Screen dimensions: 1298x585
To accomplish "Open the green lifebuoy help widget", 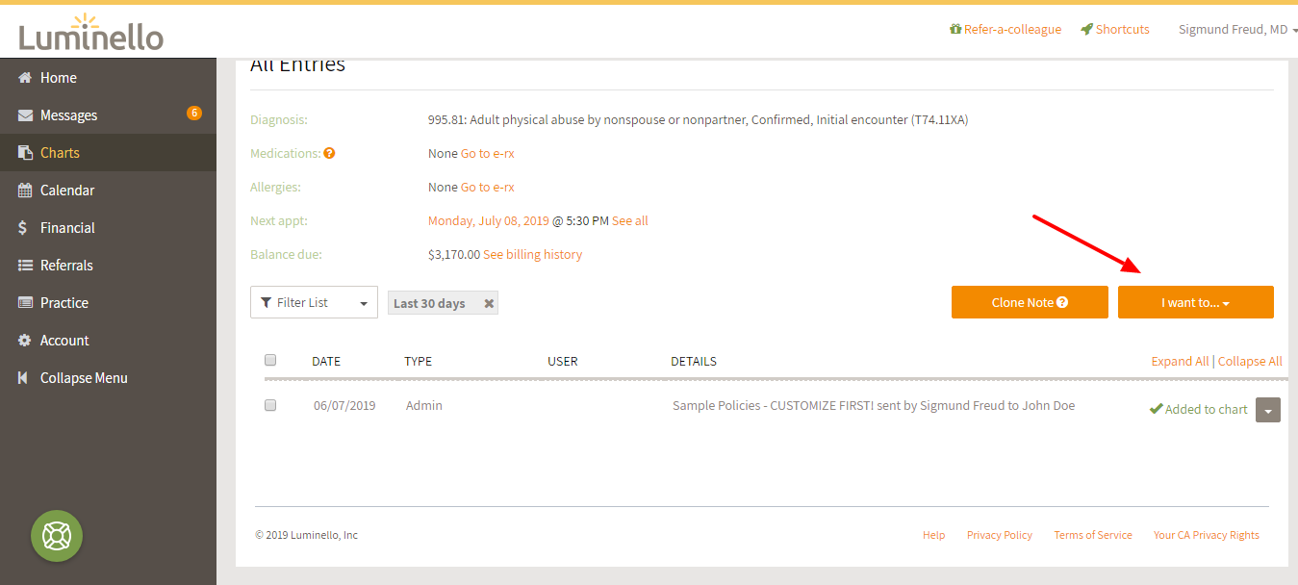I will (57, 536).
